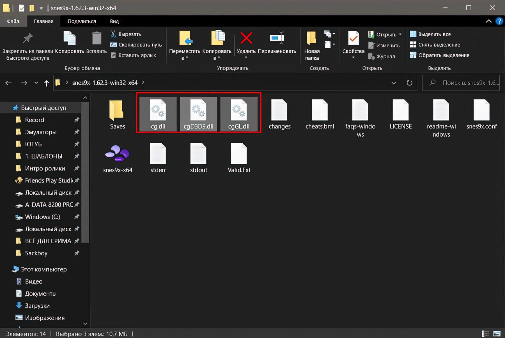
Task: Switch to the Главная tab
Action: pyautogui.click(x=43, y=21)
